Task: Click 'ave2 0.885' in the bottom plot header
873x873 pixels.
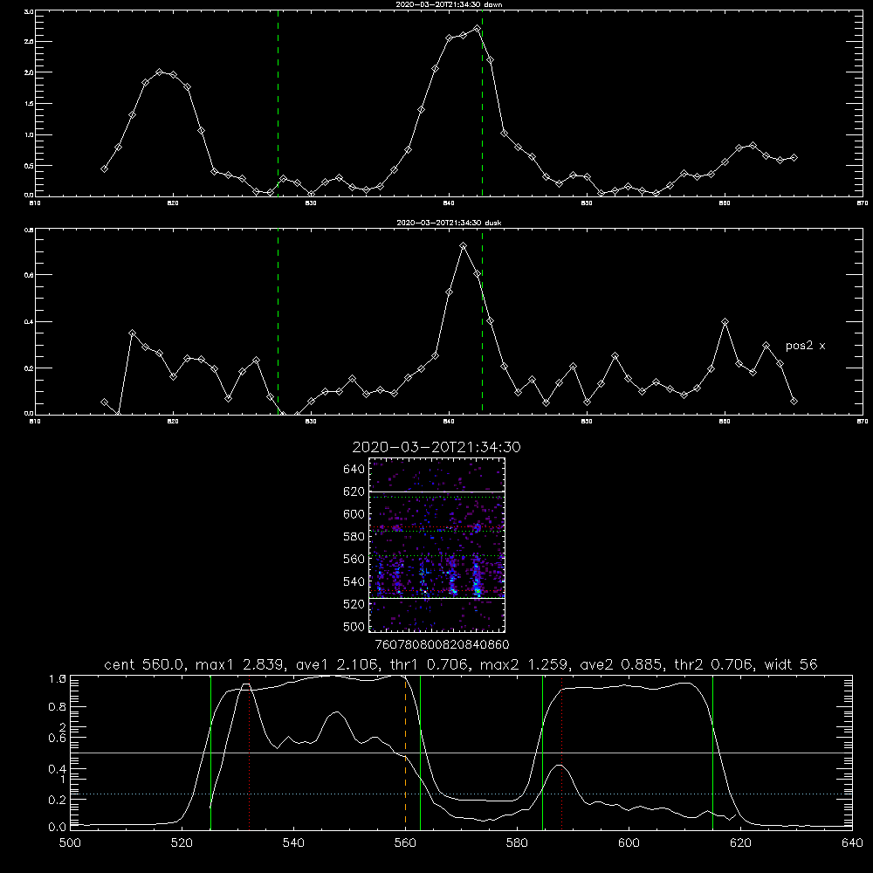Action: tap(622, 664)
